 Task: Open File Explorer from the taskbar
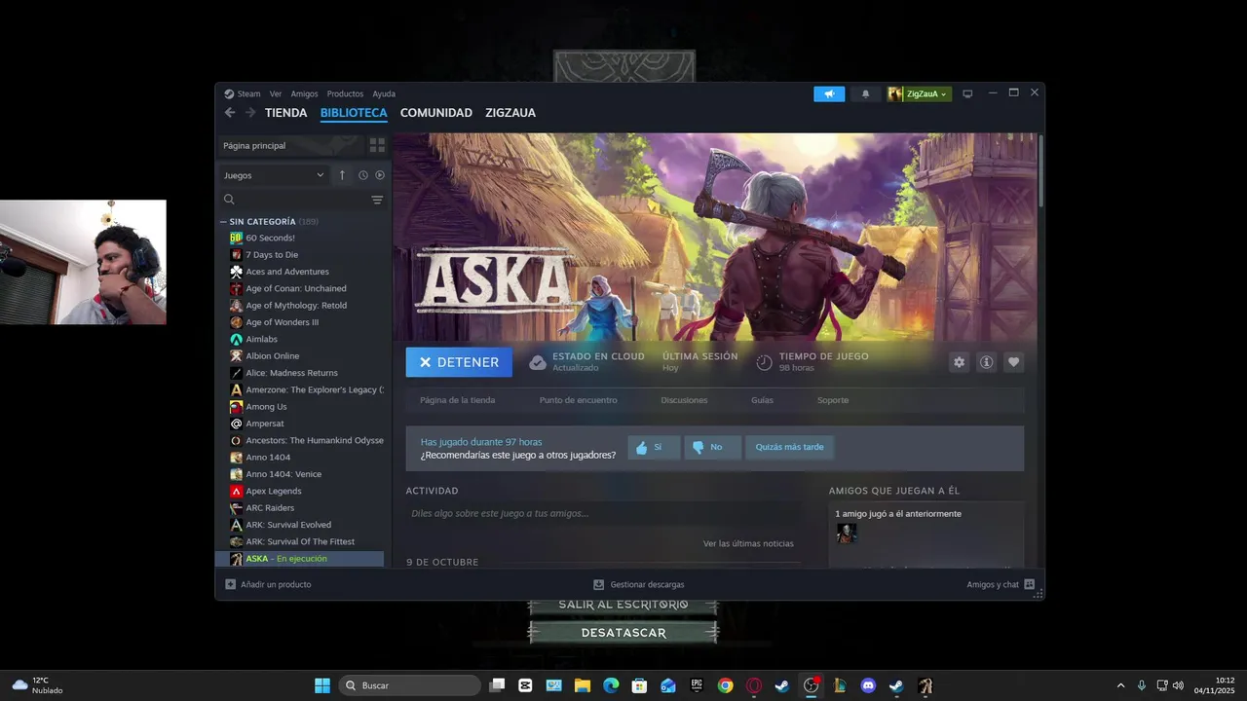[x=583, y=685]
